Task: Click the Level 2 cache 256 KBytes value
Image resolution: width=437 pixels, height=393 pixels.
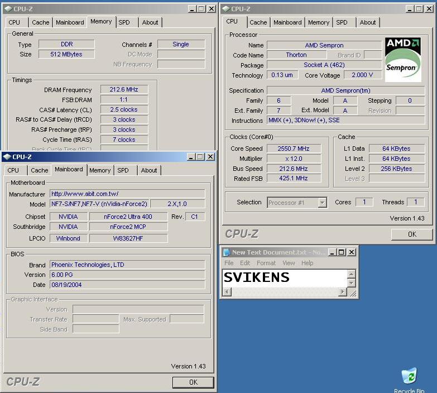Action: [x=396, y=169]
